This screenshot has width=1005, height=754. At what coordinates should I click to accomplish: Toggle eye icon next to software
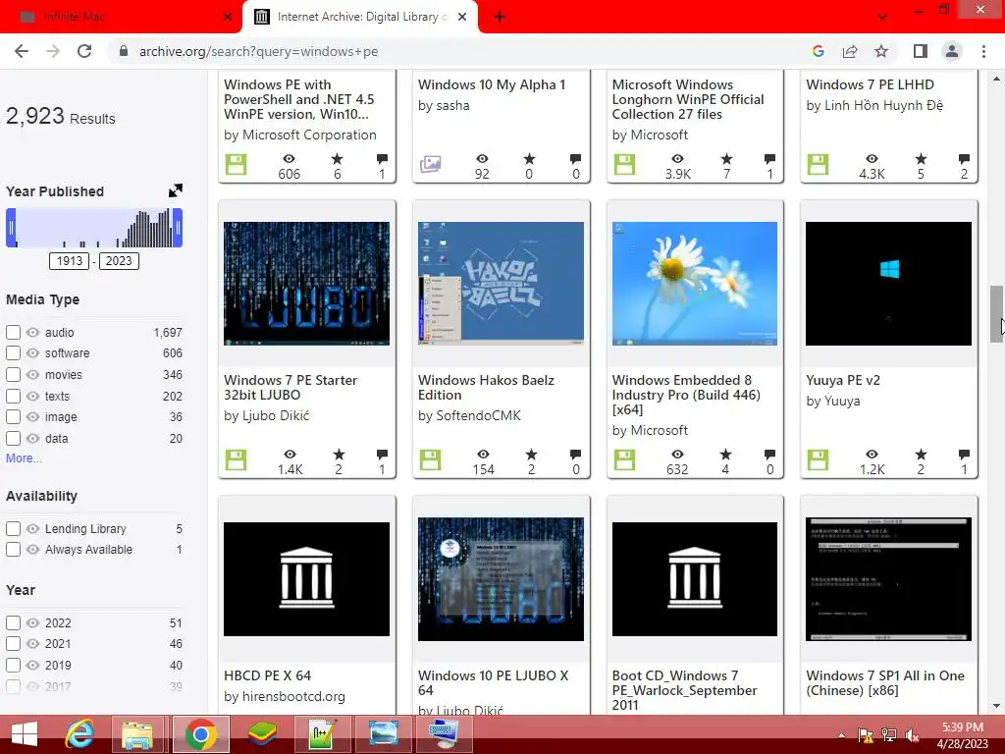[x=32, y=353]
